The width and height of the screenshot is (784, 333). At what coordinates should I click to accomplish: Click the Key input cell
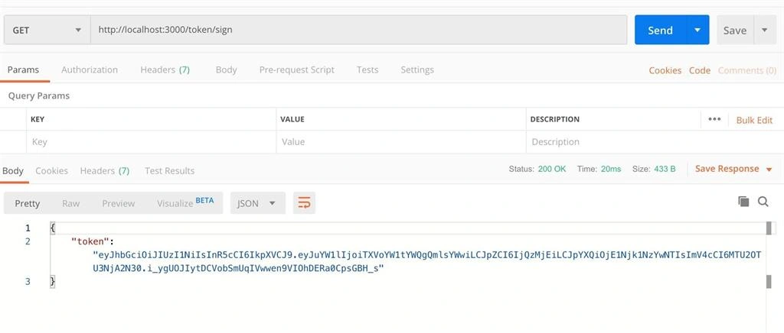[x=151, y=142]
